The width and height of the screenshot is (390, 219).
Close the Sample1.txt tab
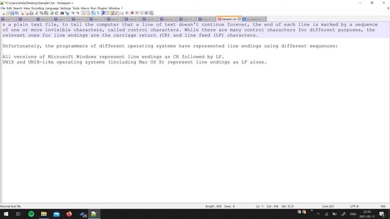coord(239,19)
